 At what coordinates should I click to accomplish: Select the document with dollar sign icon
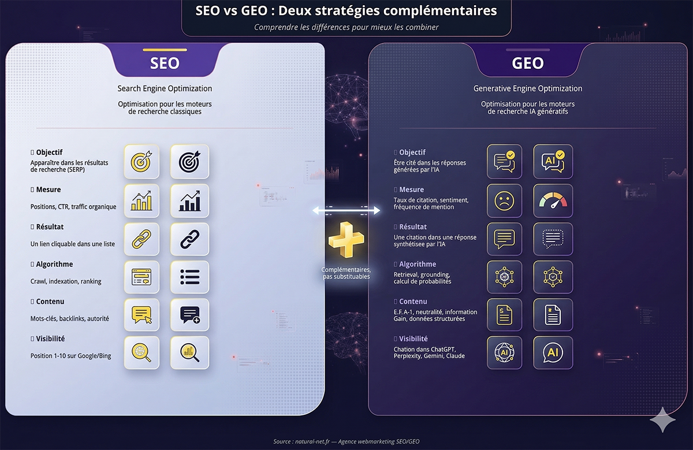(504, 315)
